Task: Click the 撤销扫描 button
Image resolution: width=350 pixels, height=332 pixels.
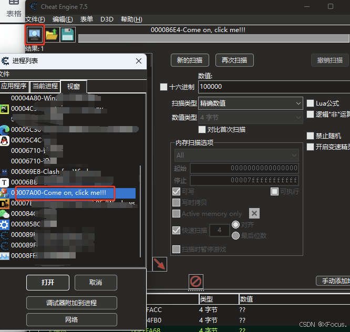Action: click(x=330, y=60)
